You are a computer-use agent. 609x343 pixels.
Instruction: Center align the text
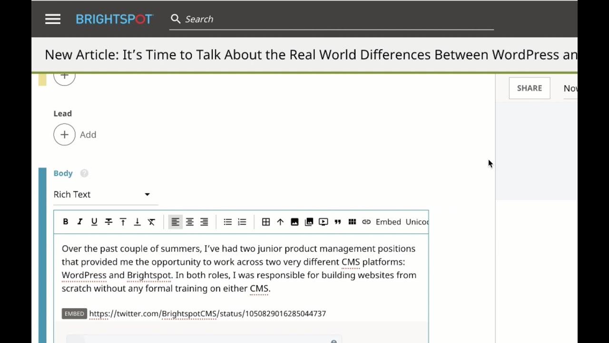point(190,222)
